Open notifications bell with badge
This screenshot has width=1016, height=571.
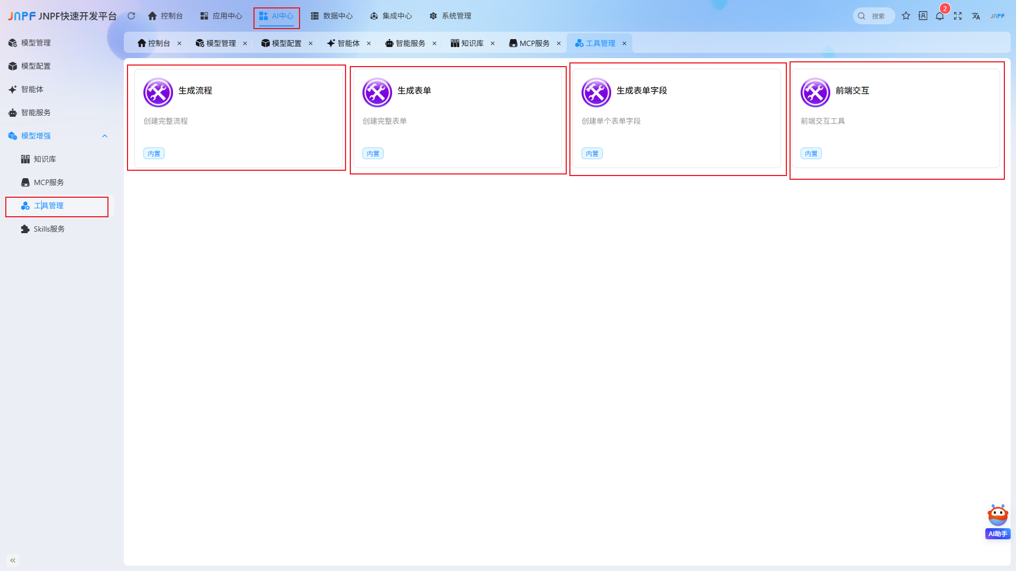point(940,16)
